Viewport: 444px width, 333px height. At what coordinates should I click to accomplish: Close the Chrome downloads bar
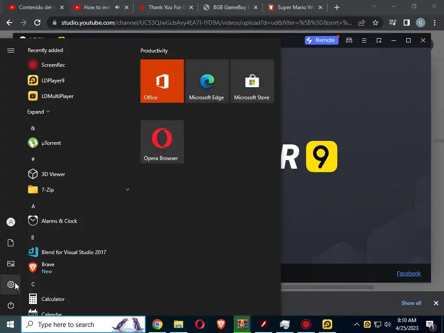pyautogui.click(x=436, y=303)
